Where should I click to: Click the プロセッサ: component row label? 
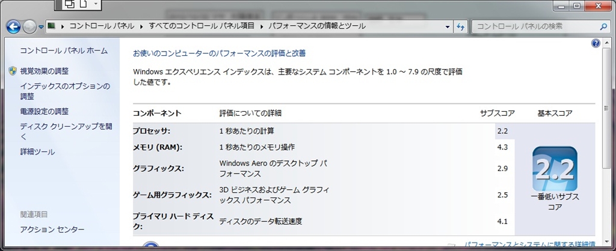coord(151,131)
